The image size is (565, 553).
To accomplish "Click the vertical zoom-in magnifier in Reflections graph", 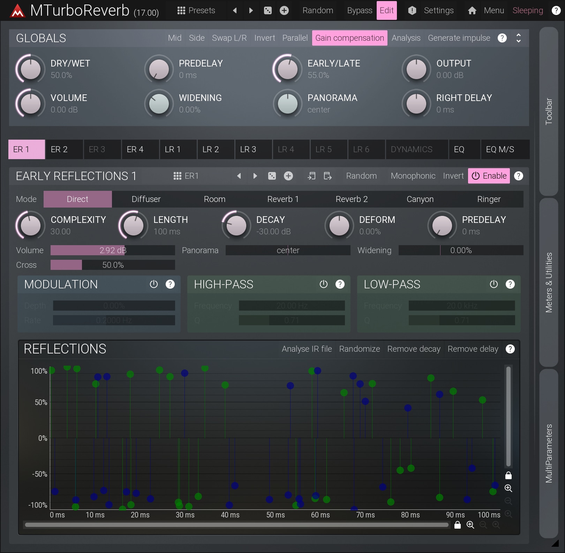I will (508, 488).
